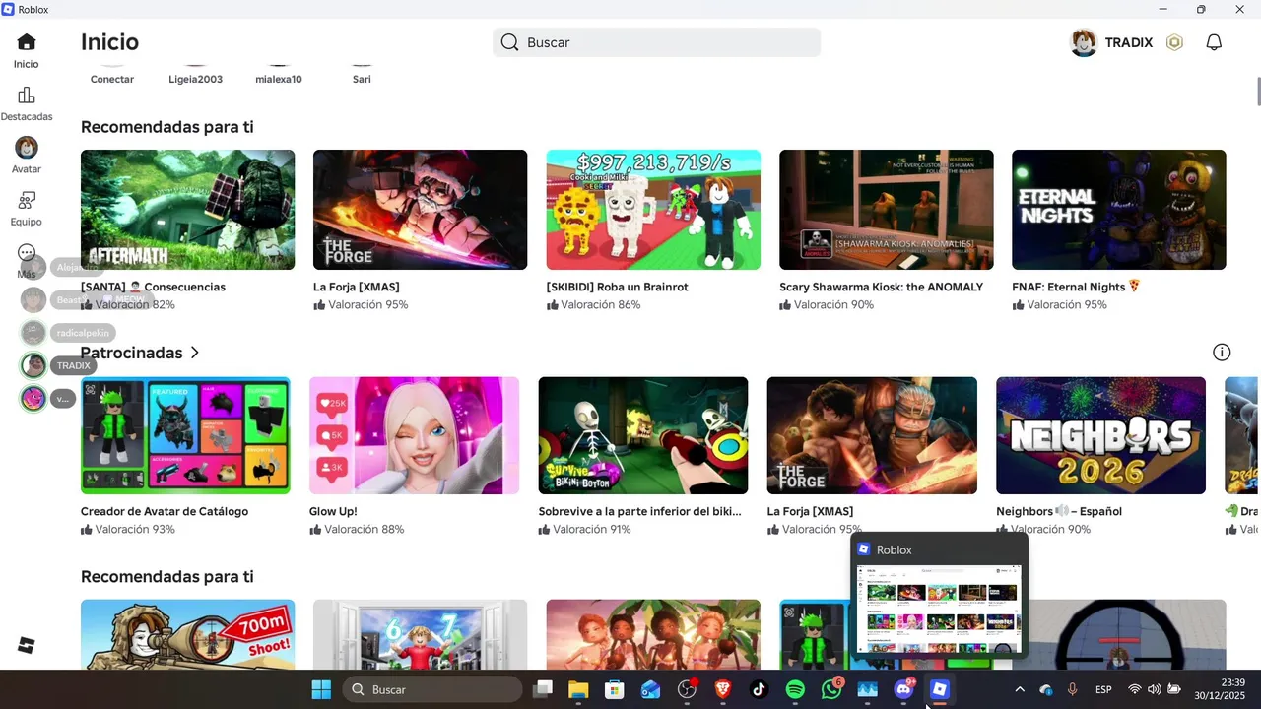Click the Roblox taskbar icon
The width and height of the screenshot is (1261, 709).
click(940, 689)
